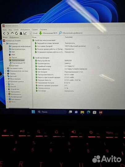
Task: Expand the DirectX node
Action: (7, 87)
